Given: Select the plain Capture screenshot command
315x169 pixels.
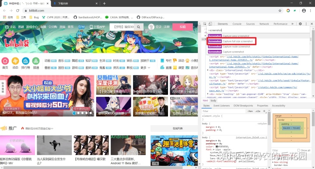Looking at the screenshot, I should 258,52.
